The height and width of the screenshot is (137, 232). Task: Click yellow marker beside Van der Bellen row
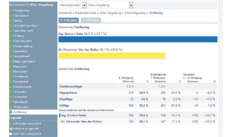pyautogui.click(x=60, y=121)
